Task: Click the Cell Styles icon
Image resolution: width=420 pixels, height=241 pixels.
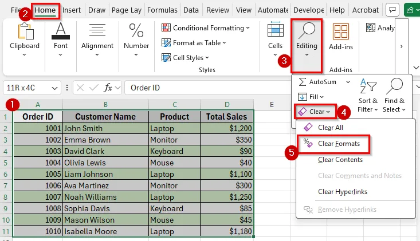Action: coord(166,57)
